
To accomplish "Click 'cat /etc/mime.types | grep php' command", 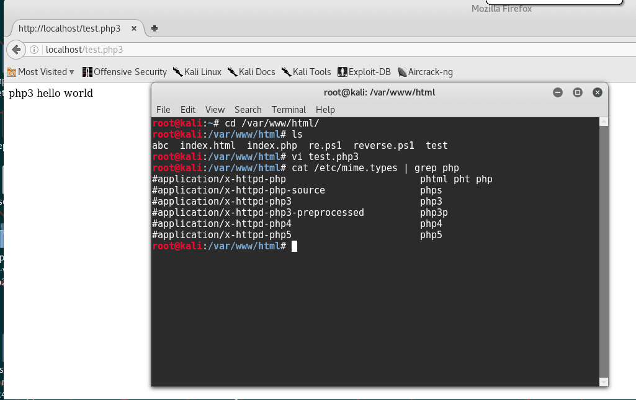I will (375, 168).
